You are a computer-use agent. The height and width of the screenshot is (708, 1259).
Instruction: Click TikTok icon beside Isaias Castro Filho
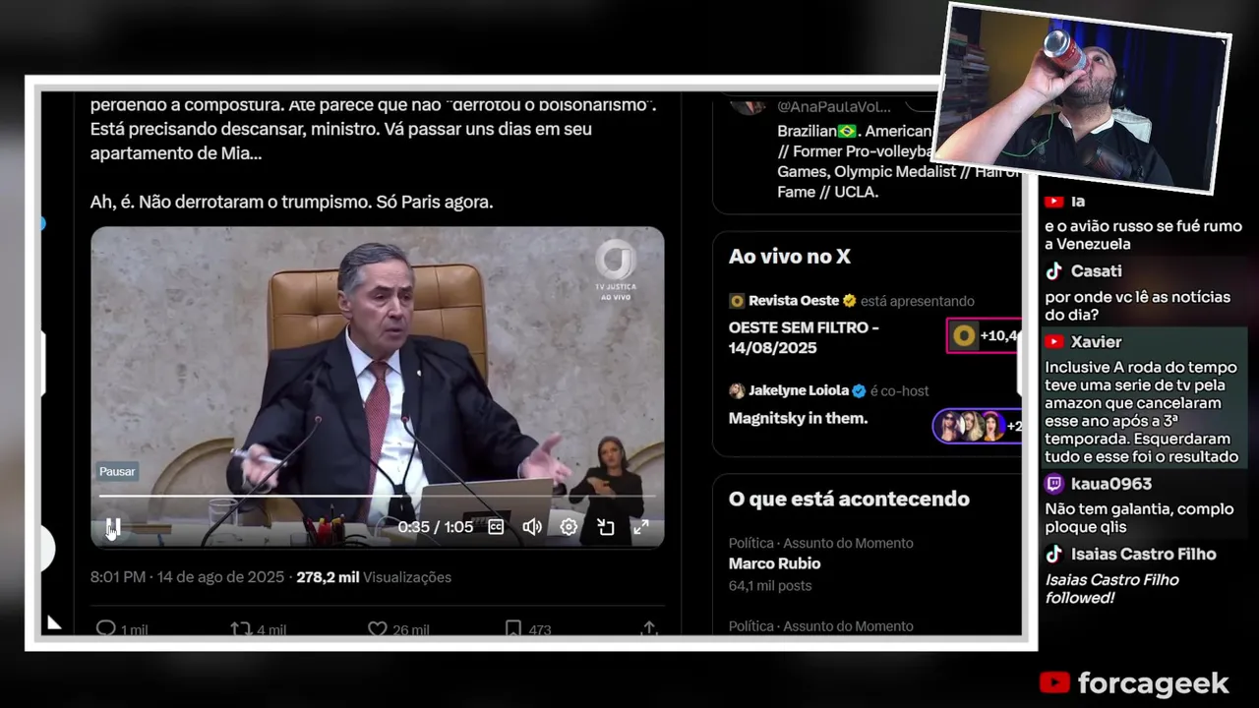click(1054, 555)
